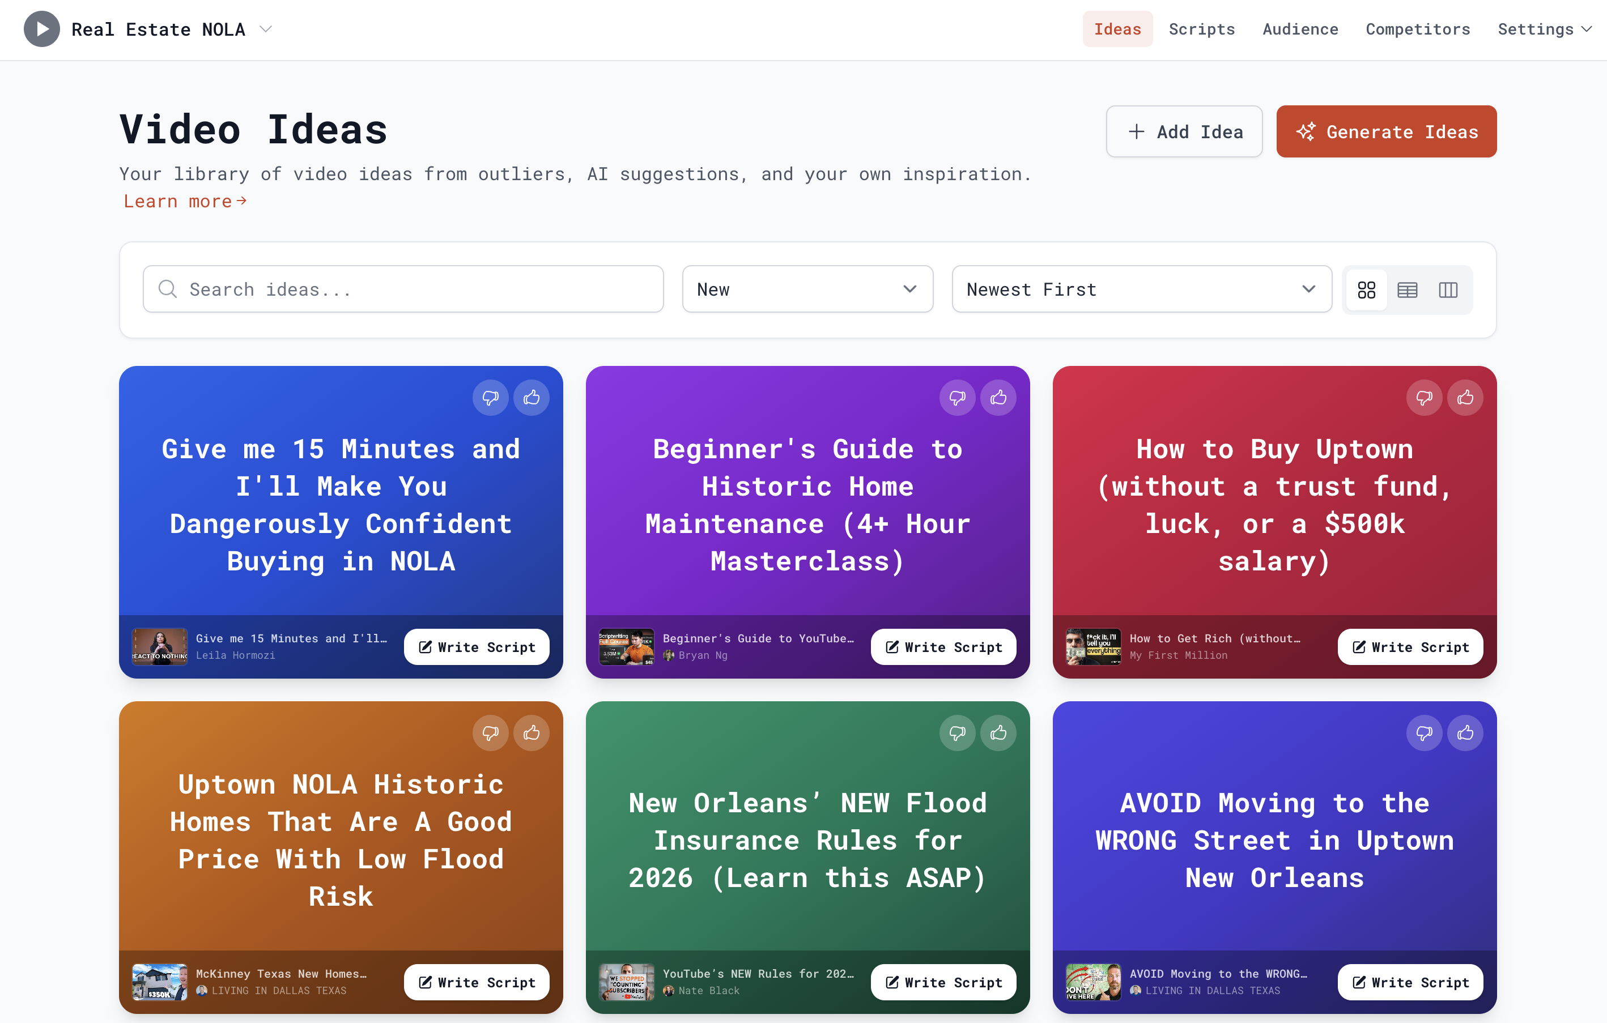Click the channel play logo icon
1607x1023 pixels.
[41, 28]
